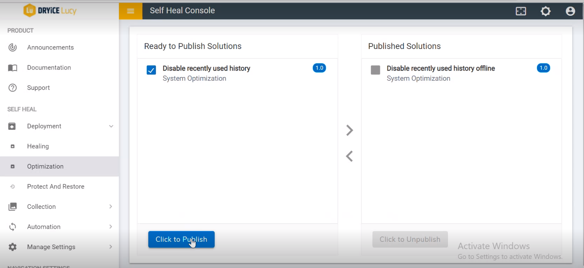Click the hamburger menu icon
Image resolution: width=584 pixels, height=268 pixels.
[x=130, y=11]
